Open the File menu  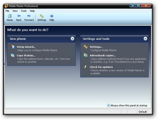pos(7,11)
